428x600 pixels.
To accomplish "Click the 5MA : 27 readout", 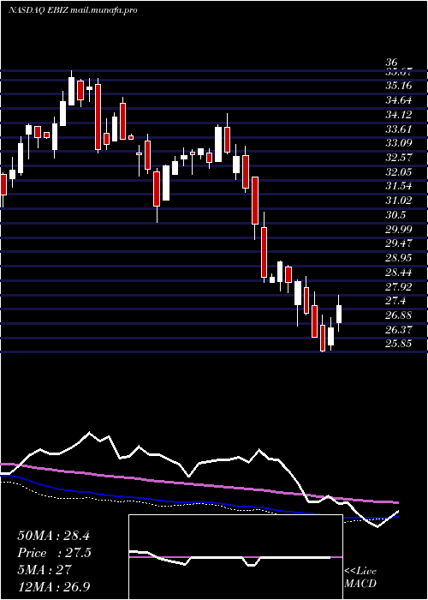I will click(x=45, y=570).
